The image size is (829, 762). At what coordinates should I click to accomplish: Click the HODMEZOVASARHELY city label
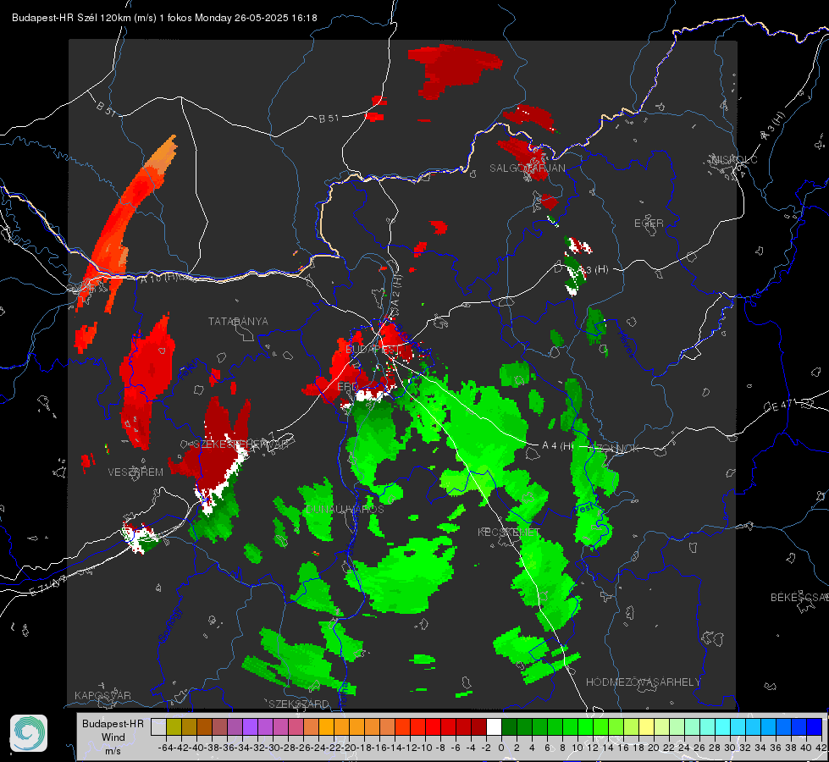coord(643,682)
